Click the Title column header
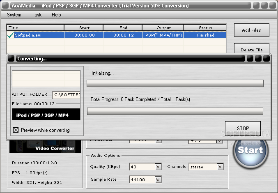The image size is (278, 193). (x=35, y=28)
